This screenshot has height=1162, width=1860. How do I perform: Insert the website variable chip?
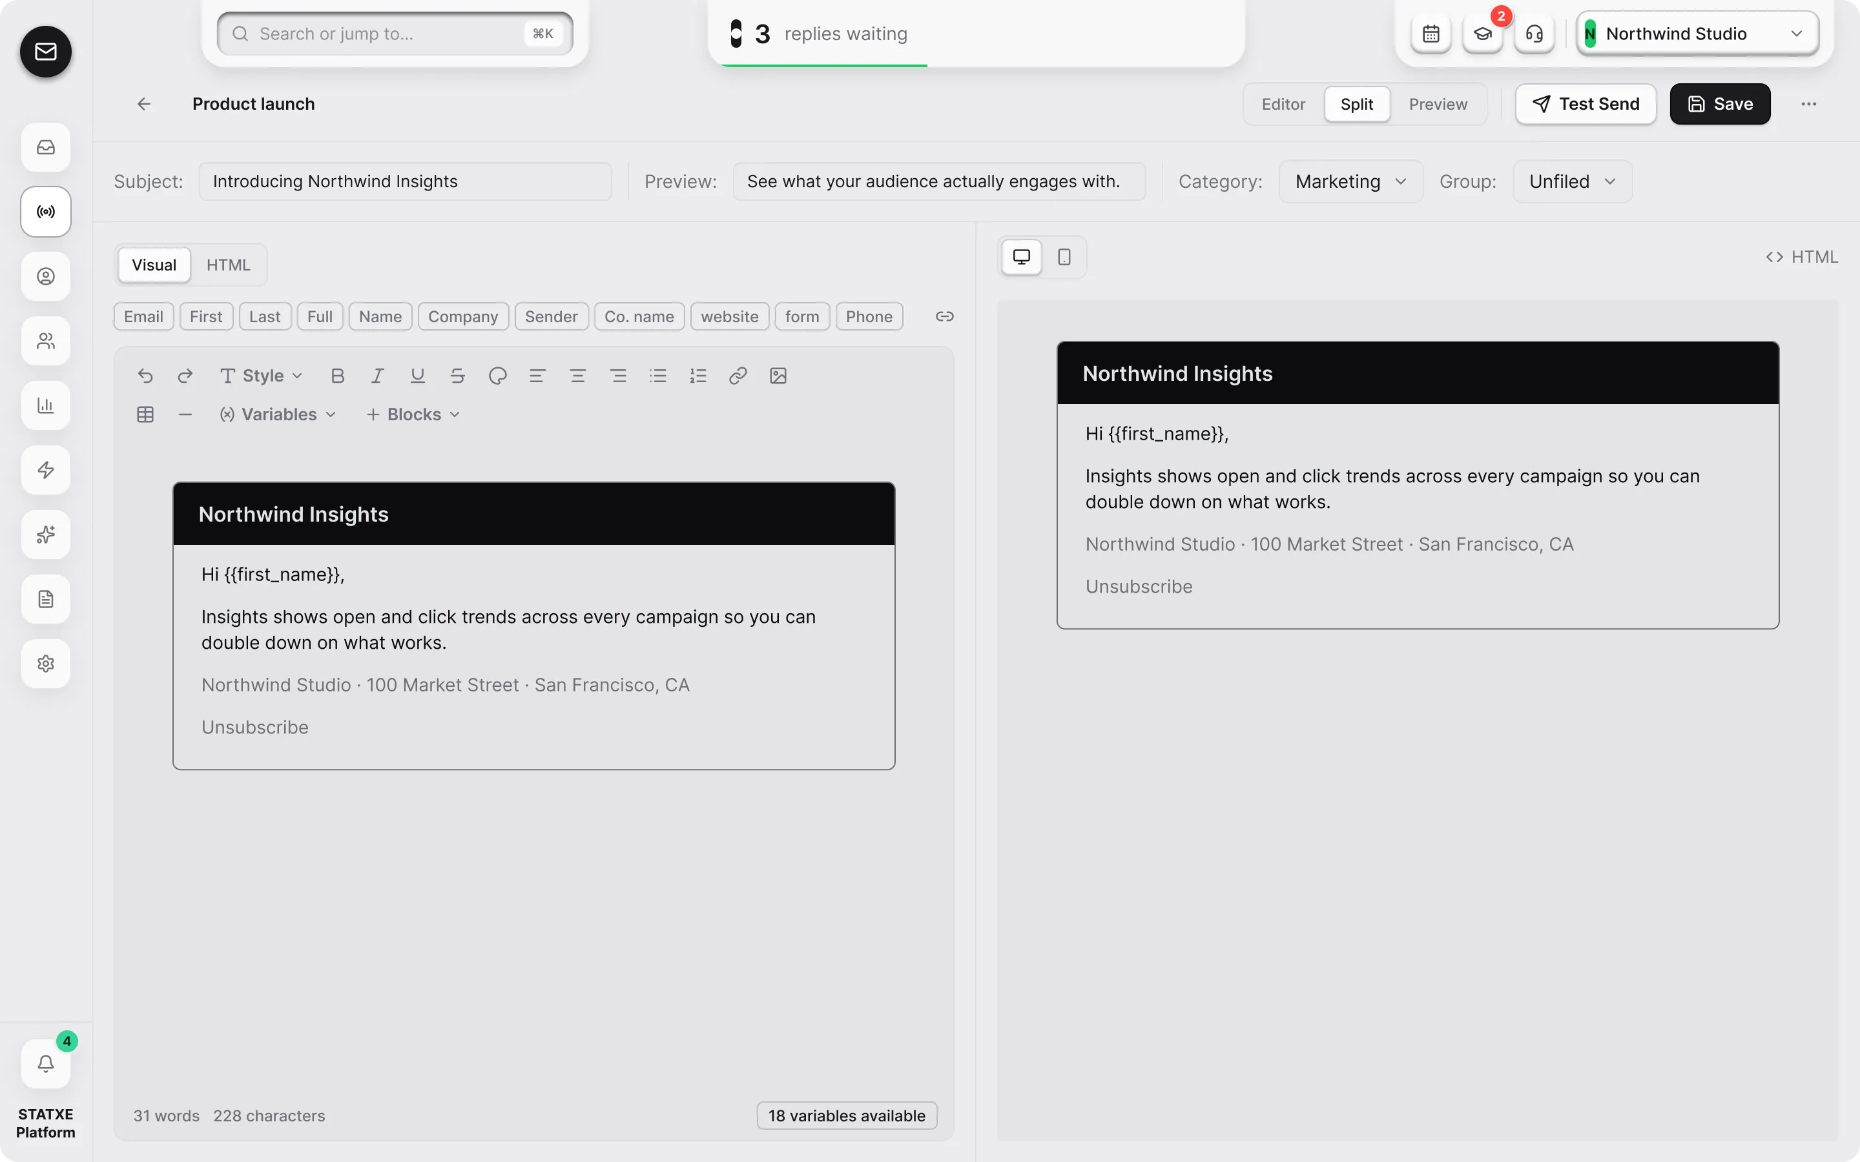(729, 316)
